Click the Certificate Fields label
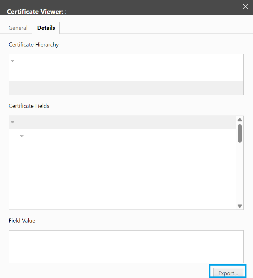This screenshot has height=278, width=253. click(29, 106)
